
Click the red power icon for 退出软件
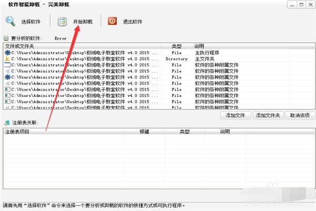(x=112, y=21)
